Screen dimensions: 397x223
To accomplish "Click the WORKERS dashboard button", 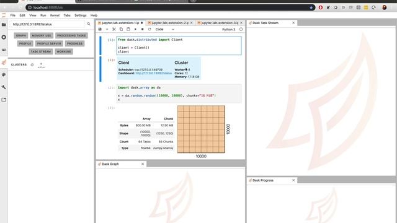I will pyautogui.click(x=64, y=51).
